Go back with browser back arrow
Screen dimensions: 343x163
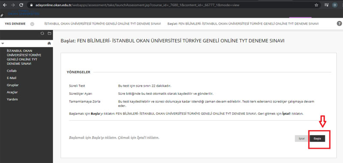(5, 5)
